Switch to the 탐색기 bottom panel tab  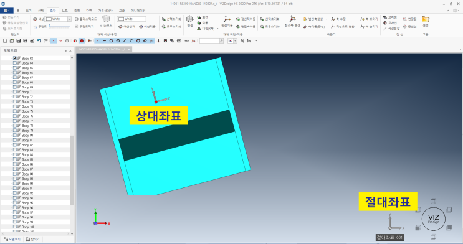33,239
